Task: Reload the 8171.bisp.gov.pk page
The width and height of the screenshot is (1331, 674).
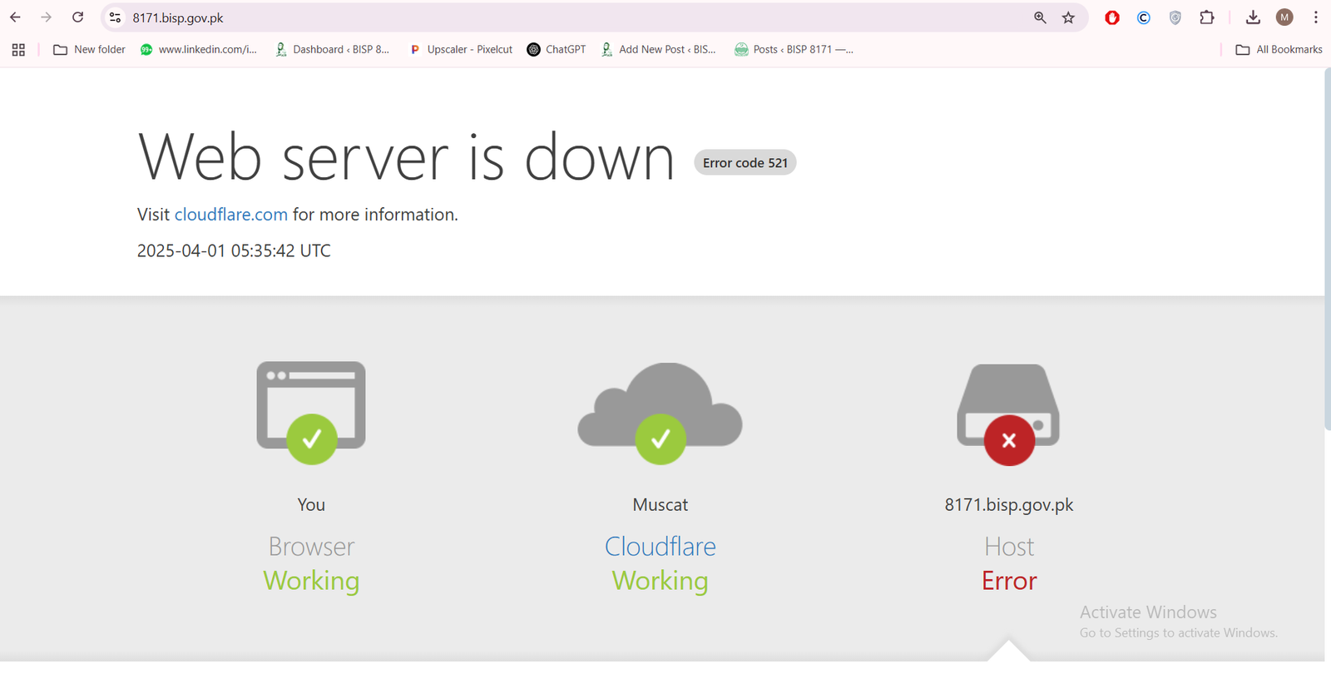Action: [x=77, y=17]
